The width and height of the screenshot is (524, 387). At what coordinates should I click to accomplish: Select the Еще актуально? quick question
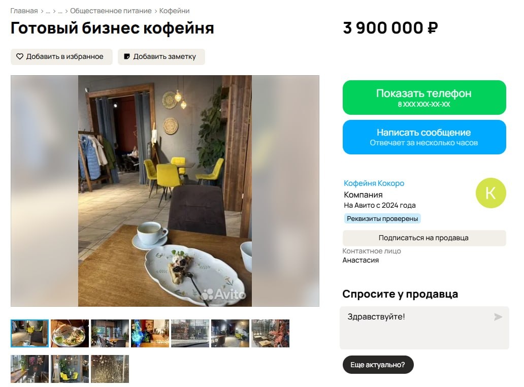click(378, 365)
